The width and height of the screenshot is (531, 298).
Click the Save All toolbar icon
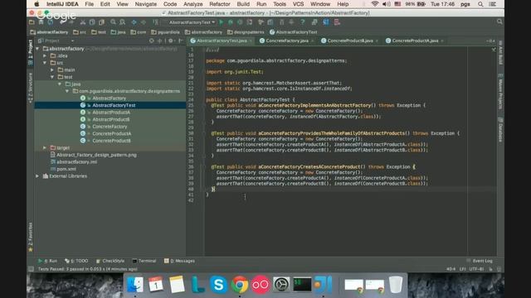click(x=41, y=22)
